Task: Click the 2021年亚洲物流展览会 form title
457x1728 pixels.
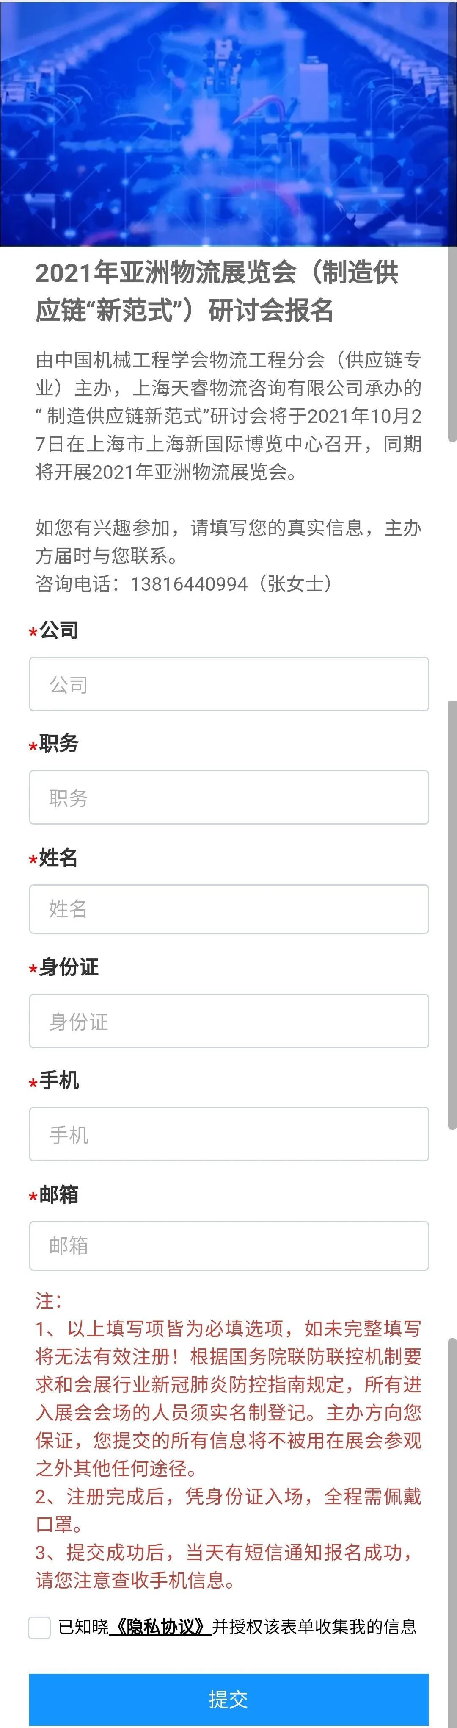Action: [x=216, y=291]
